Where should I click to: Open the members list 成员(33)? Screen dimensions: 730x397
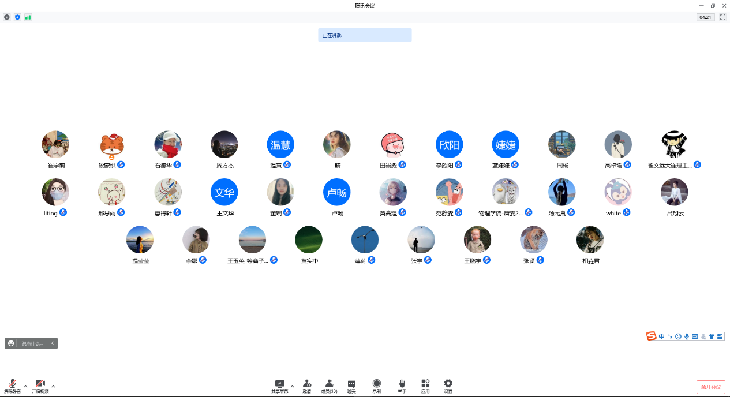coord(329,385)
